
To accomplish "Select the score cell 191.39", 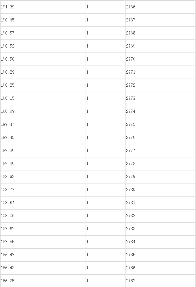I will click(43, 7).
